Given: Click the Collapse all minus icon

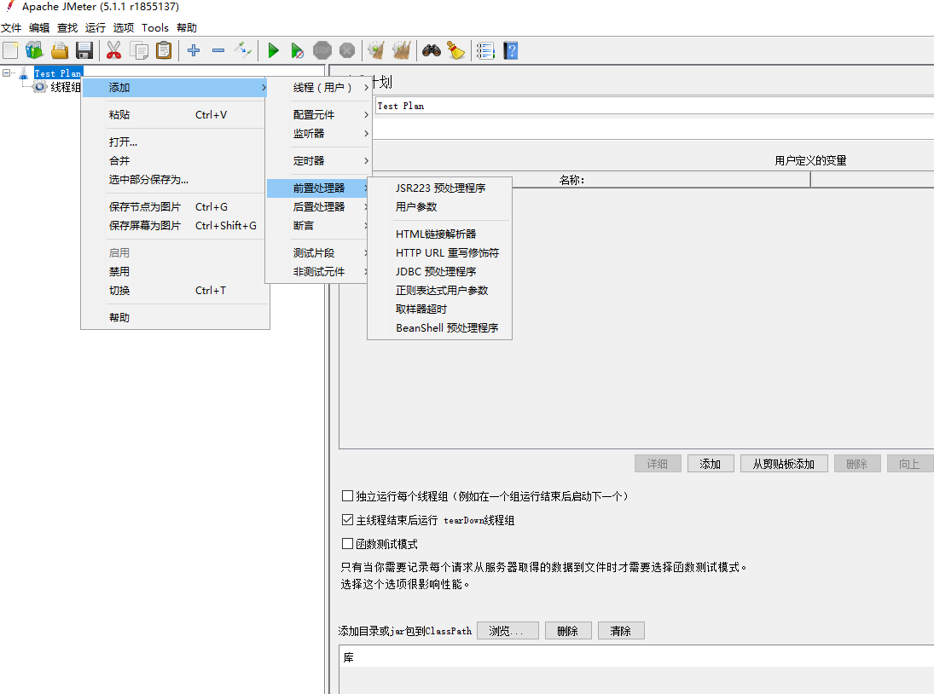Looking at the screenshot, I should 218,50.
